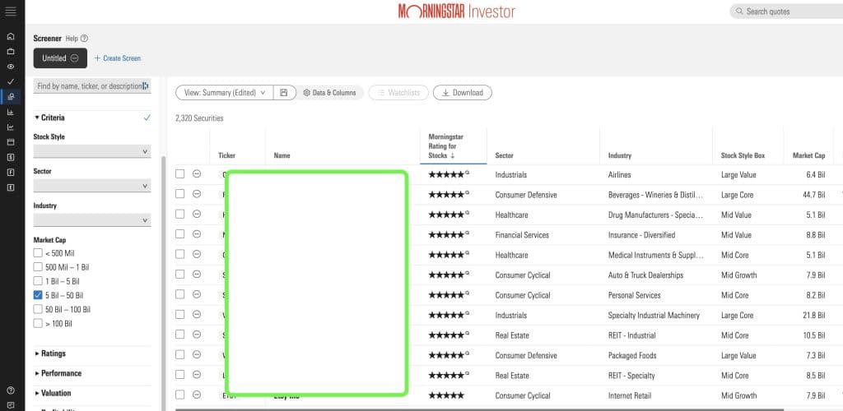
Task: Select the Untitled screen tab
Action: 60,58
